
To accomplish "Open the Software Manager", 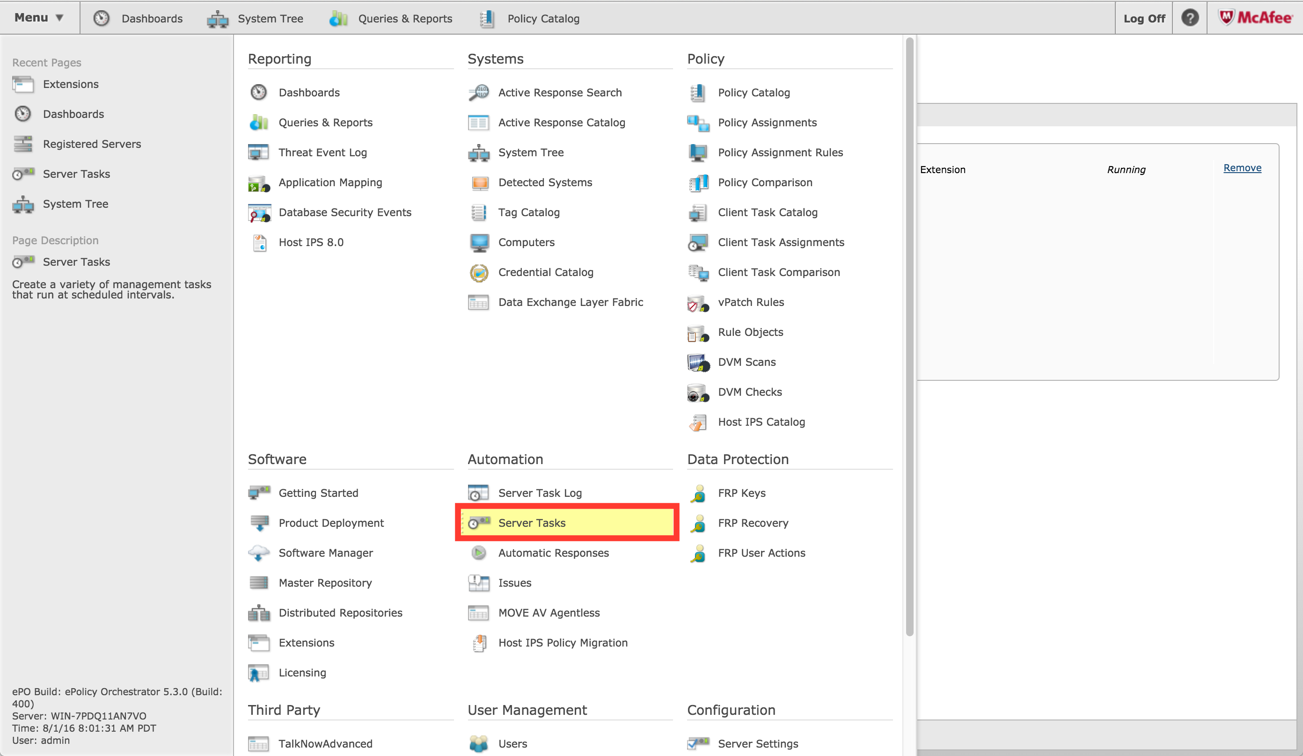I will pyautogui.click(x=326, y=552).
